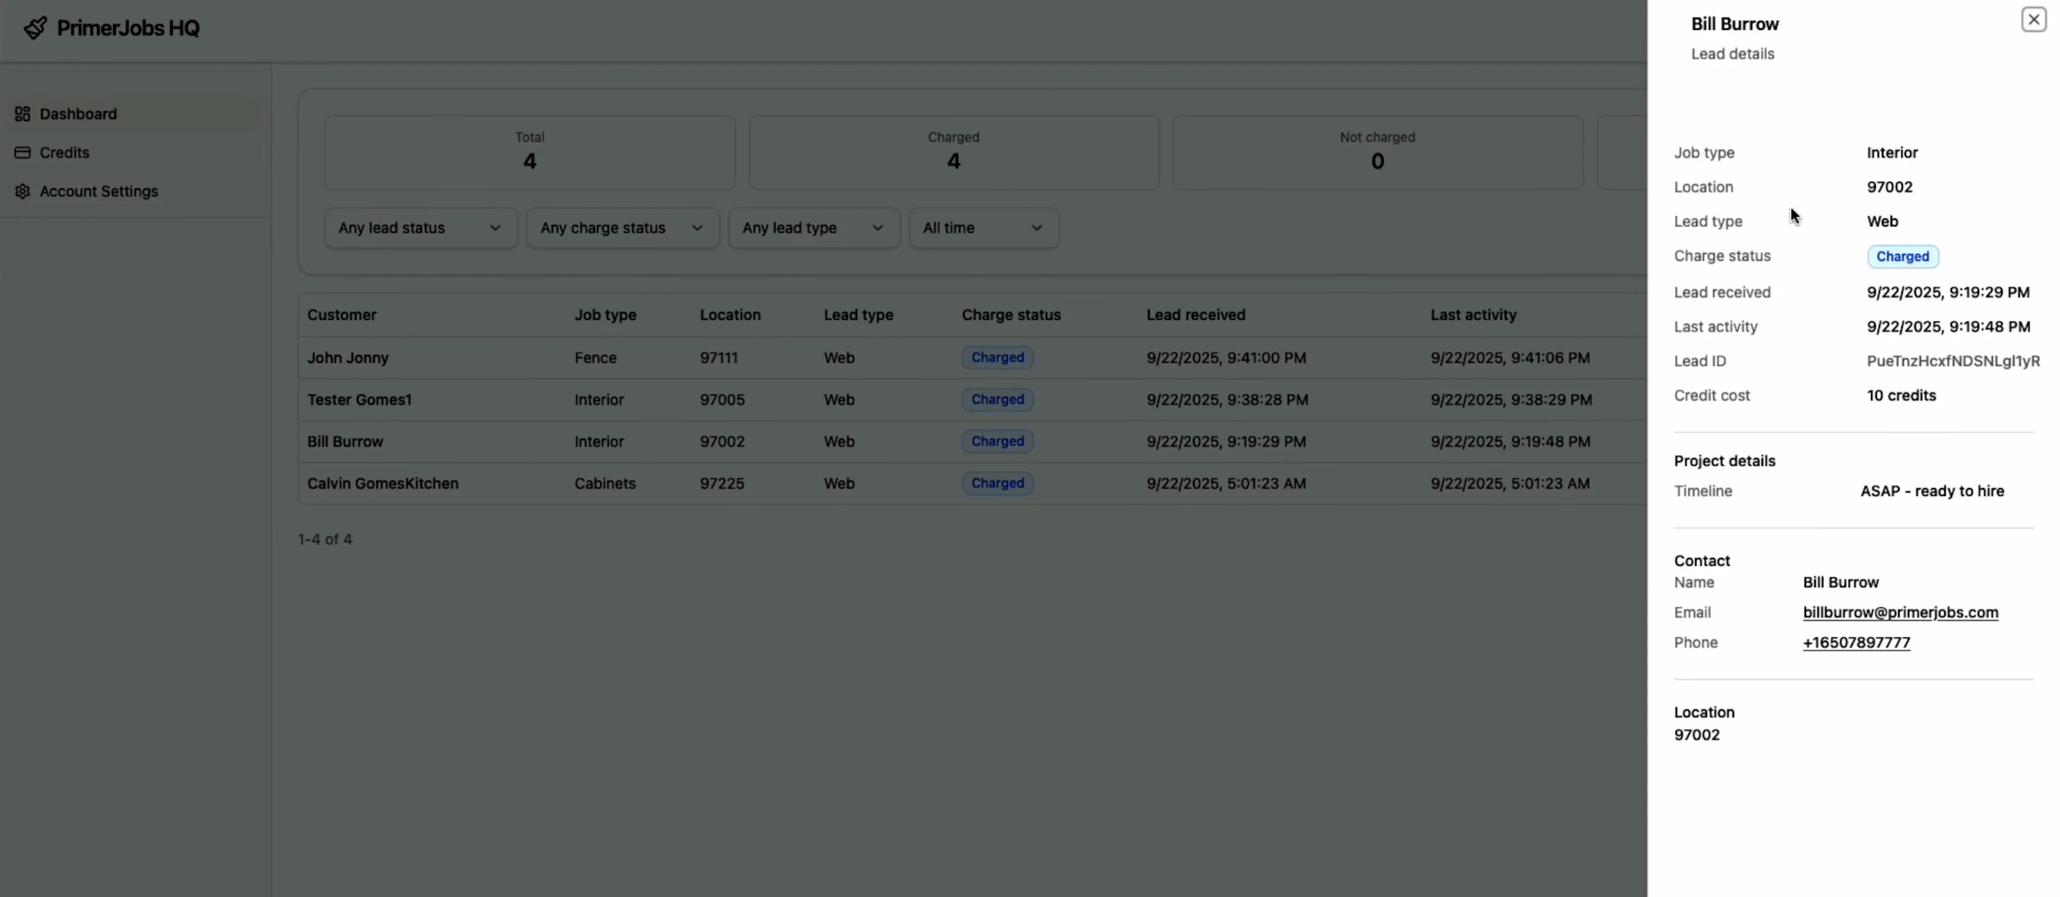Click the Lead received column header
The width and height of the screenshot is (2060, 897).
(1195, 315)
